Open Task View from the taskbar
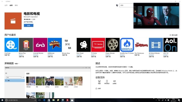182x102 pixels. [39, 100]
